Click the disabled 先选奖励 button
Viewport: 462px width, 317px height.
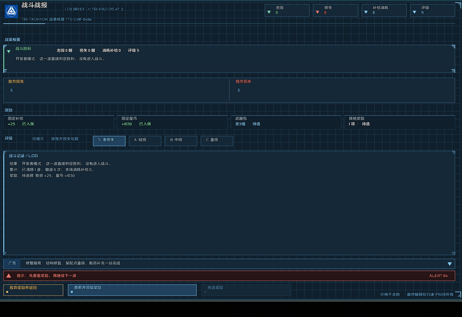coord(246,290)
